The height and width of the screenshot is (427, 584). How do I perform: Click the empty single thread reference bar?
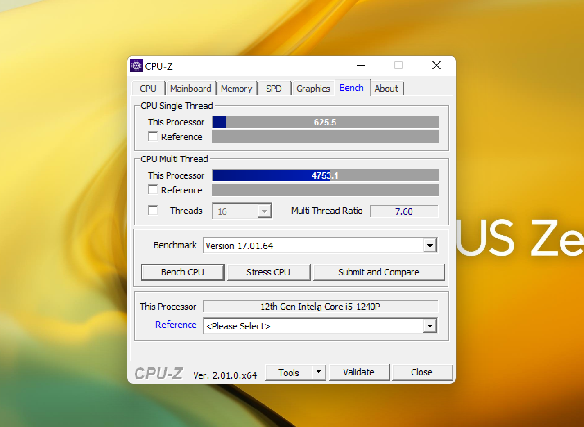[325, 136]
